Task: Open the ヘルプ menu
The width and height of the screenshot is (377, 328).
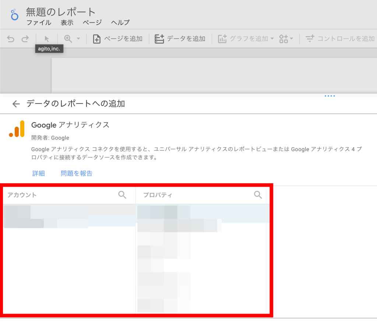Action: coord(120,22)
